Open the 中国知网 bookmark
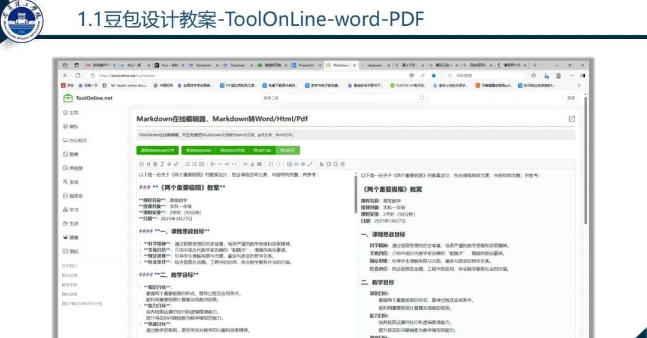647x338 pixels. pyautogui.click(x=164, y=86)
